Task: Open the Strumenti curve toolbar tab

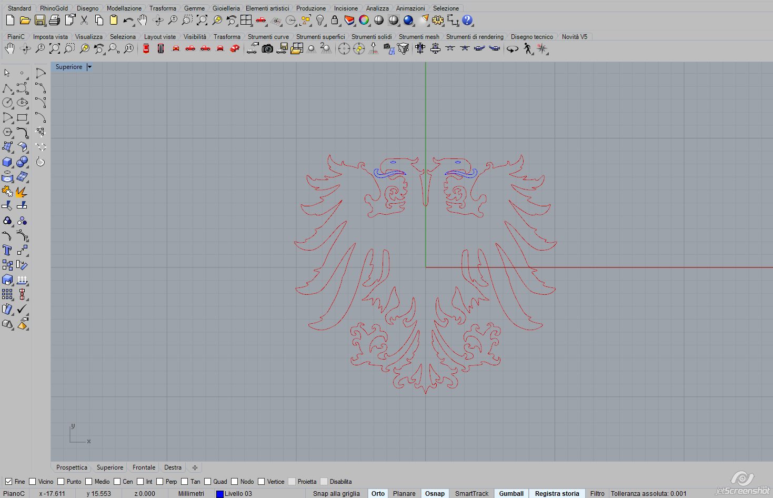Action: point(268,37)
